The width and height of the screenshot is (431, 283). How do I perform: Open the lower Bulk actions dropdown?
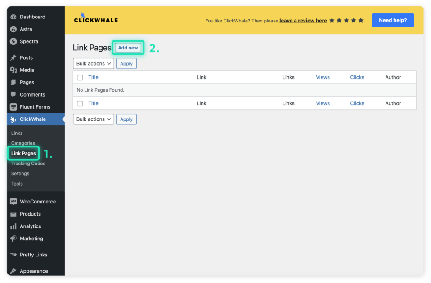tap(93, 119)
